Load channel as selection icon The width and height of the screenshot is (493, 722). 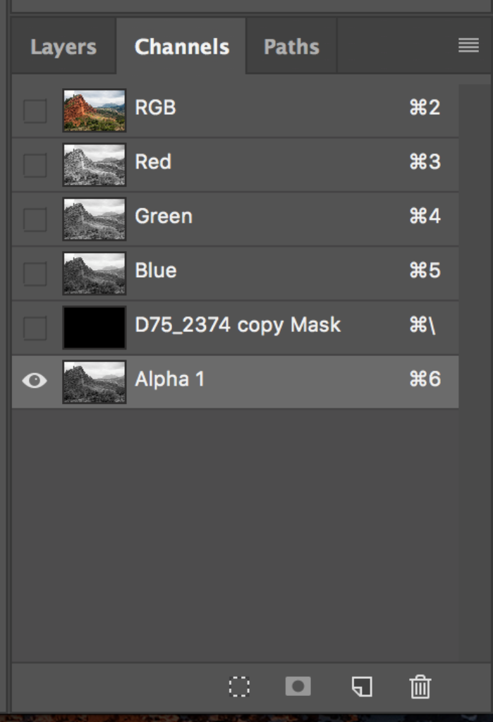[239, 687]
